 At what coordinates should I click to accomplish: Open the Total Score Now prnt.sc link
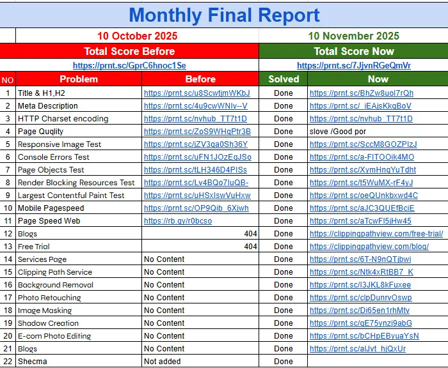(x=353, y=65)
